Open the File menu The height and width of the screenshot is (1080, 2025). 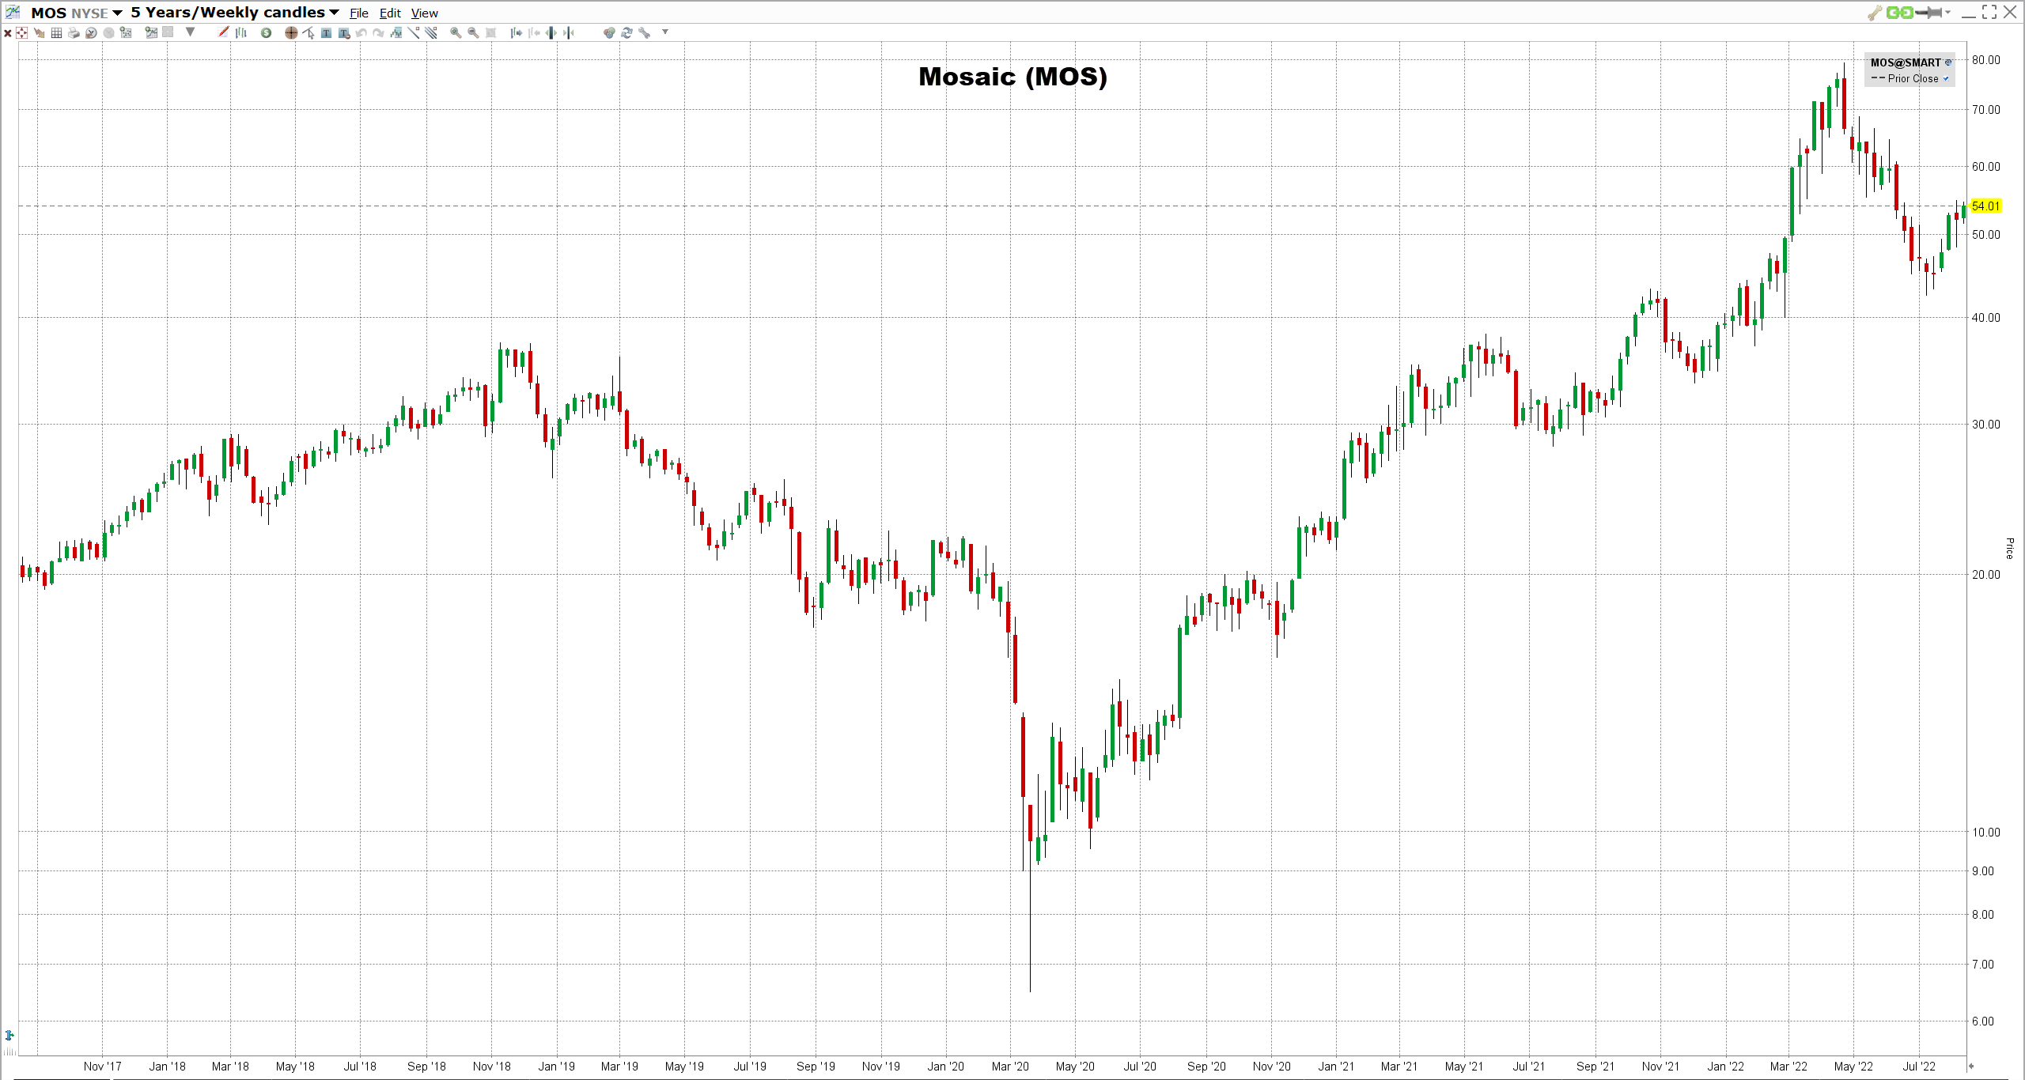[x=359, y=13]
